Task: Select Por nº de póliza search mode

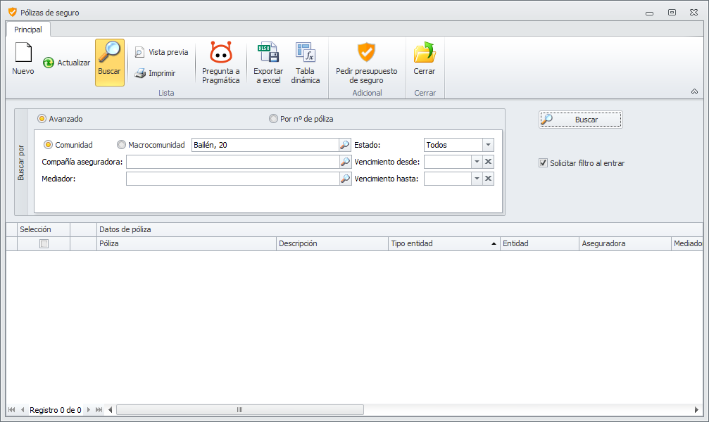Action: coord(301,119)
